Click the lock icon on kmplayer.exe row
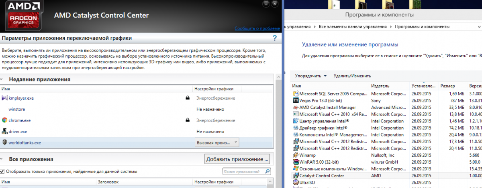Screen dimensions: 482x188 (x=188, y=98)
